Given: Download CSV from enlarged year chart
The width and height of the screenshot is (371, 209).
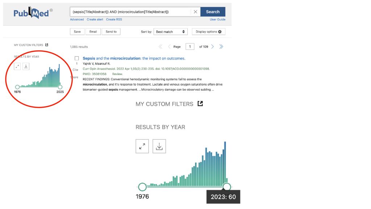Looking at the screenshot, I should [159, 146].
